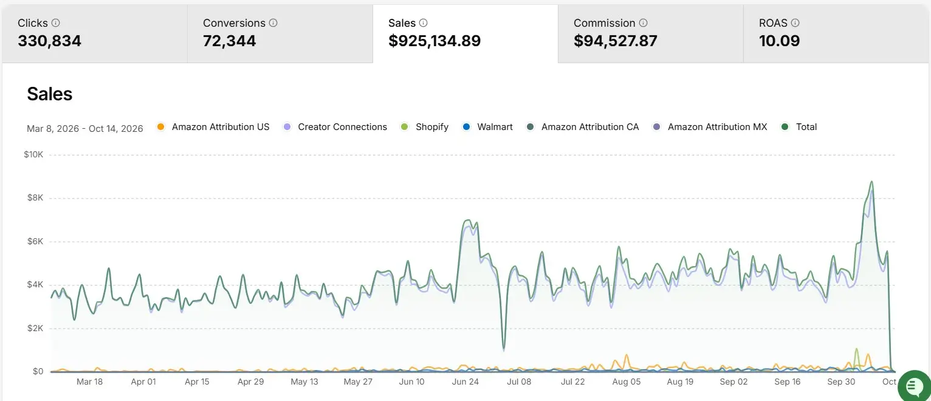Click the blue Walmart color dot
The image size is (931, 401).
coord(466,127)
